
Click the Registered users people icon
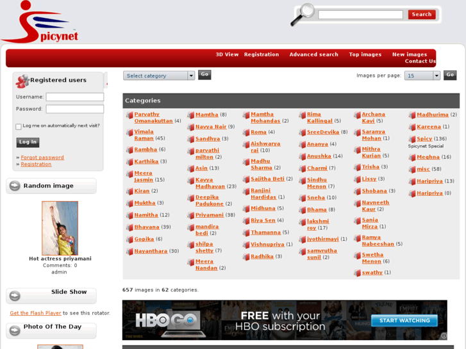pos(22,81)
